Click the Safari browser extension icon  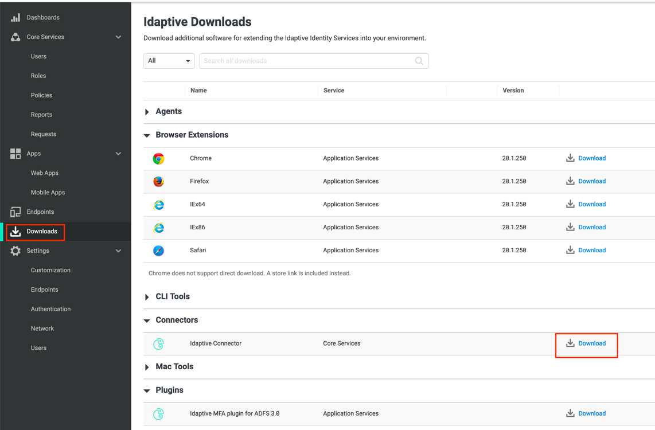tap(158, 250)
